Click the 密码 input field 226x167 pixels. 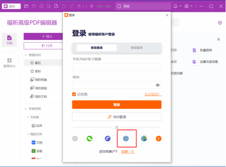tap(117, 85)
